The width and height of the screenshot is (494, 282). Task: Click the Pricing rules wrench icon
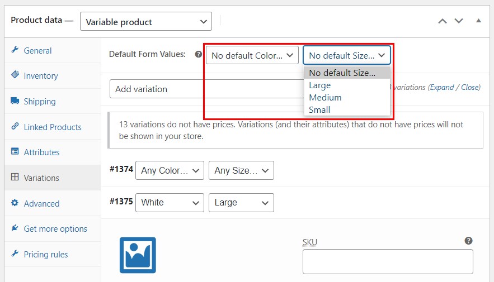tap(15, 253)
